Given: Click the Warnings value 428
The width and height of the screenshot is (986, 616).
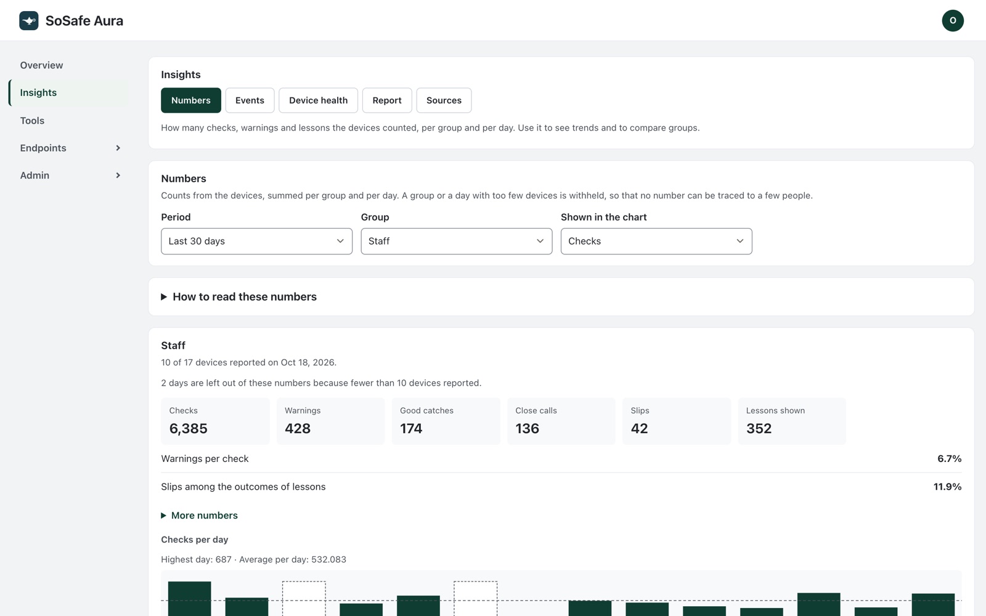Looking at the screenshot, I should [x=298, y=429].
